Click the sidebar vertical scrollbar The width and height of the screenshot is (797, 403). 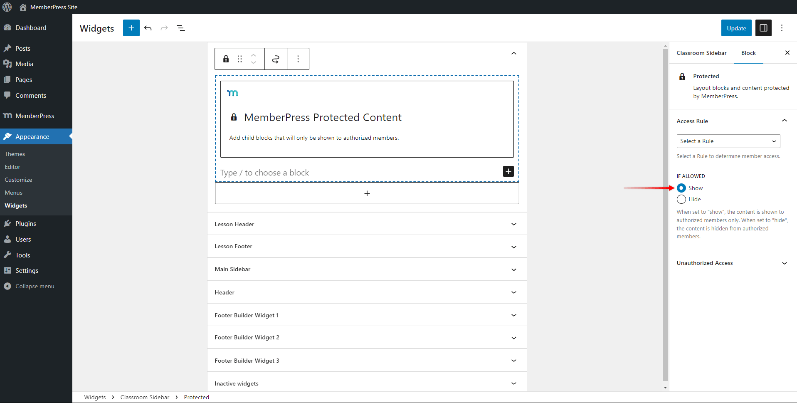point(665,215)
